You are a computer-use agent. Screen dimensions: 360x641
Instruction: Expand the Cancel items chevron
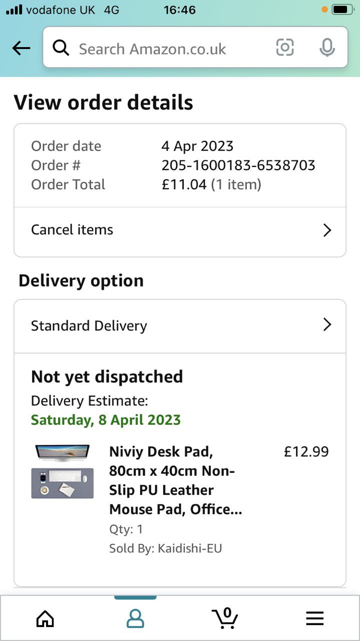click(x=327, y=230)
